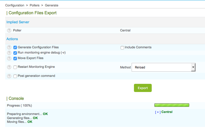Enable the Include Comments checkbox
Viewport: 205px width, 131px height.
tap(122, 47)
